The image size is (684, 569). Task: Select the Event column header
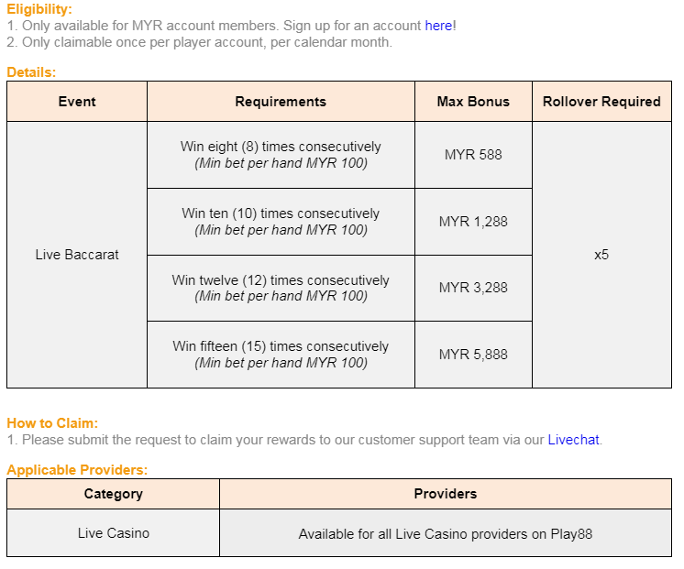coord(77,102)
